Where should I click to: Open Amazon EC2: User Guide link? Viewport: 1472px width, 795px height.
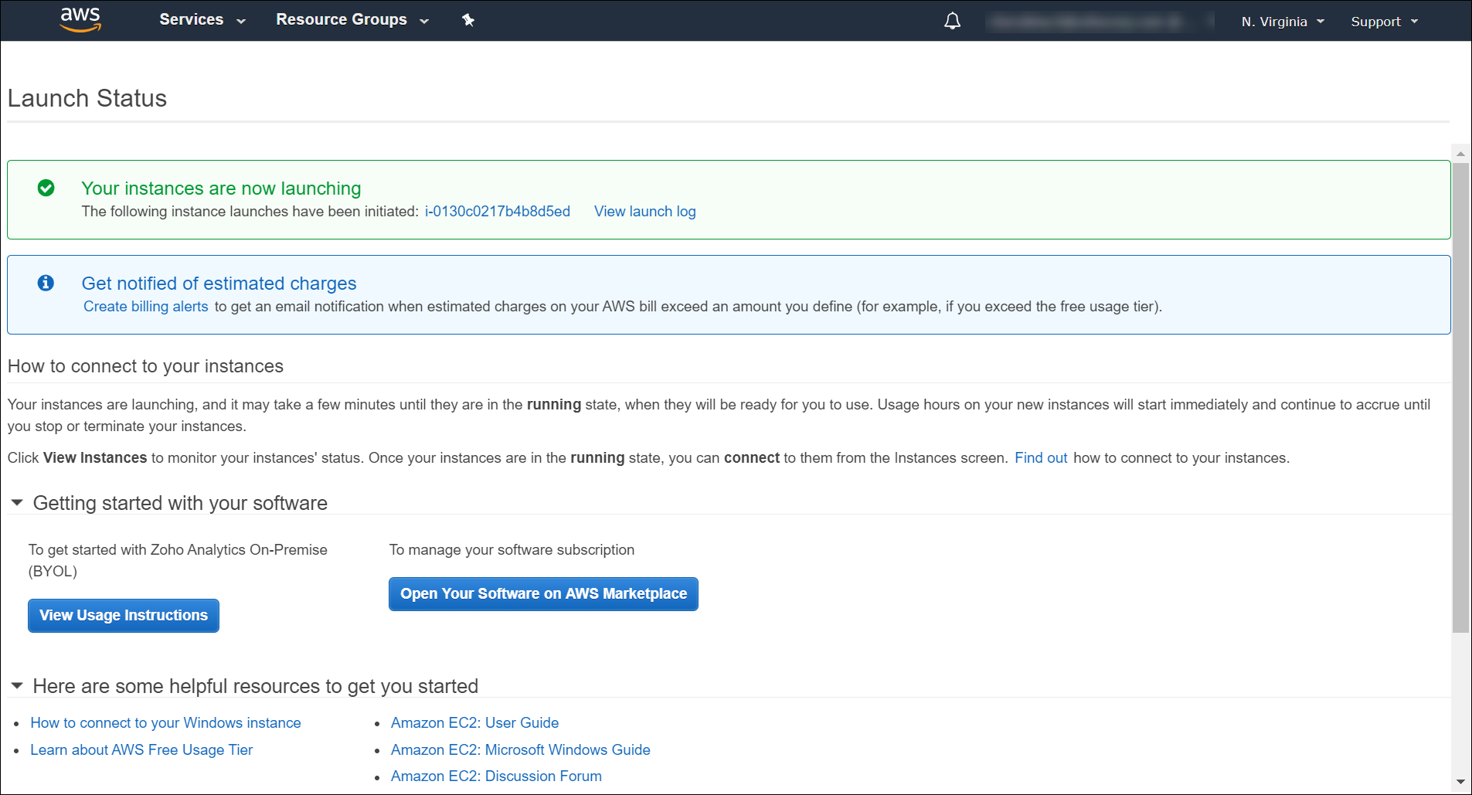point(474,723)
